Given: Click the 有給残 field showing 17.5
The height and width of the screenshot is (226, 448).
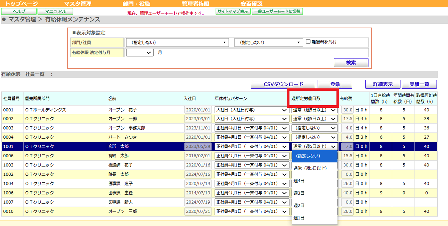Looking at the screenshot, I should (348, 119).
